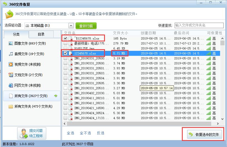Select 所有文件 (3927个文件) category

coord(32,96)
